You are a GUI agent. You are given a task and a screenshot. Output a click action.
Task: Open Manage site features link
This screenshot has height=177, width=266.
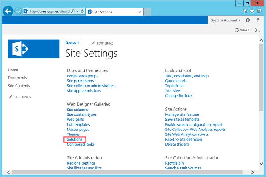click(x=182, y=114)
